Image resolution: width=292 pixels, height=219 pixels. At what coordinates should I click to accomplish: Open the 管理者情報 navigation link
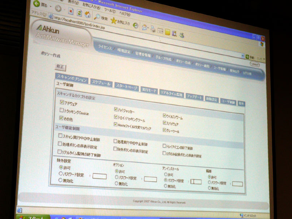coord(143,54)
